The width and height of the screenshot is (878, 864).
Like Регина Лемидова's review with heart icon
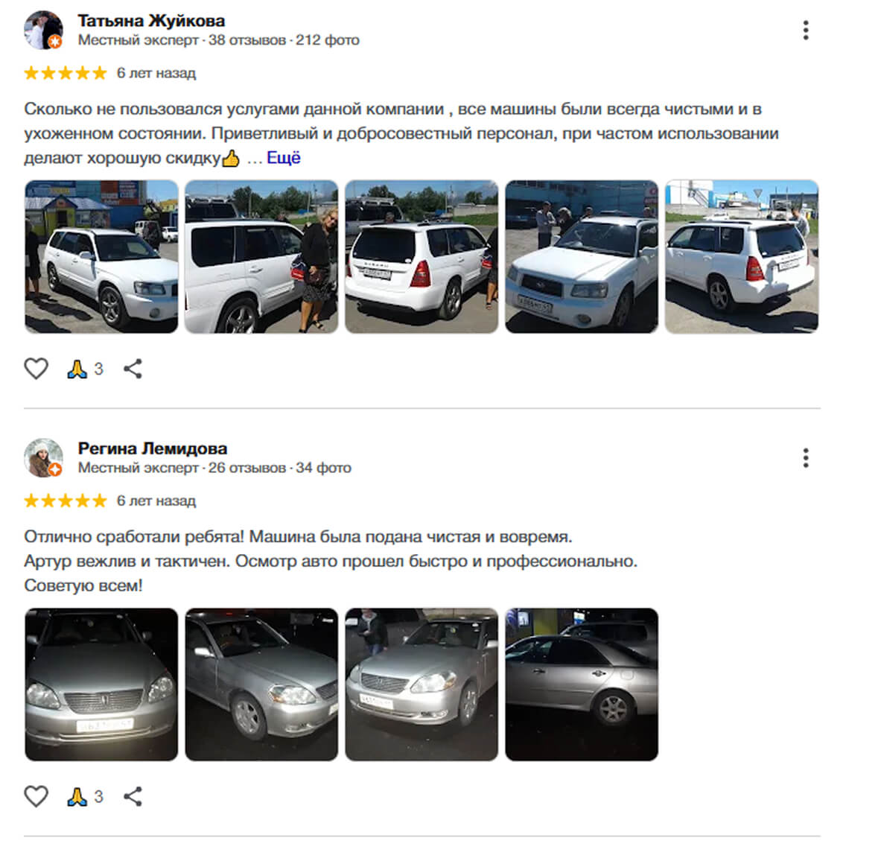(36, 796)
